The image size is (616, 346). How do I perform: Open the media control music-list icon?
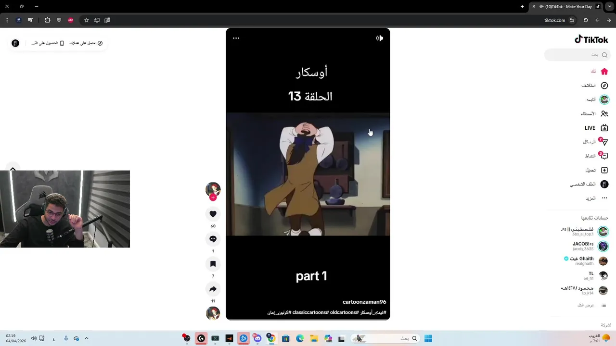pyautogui.click(x=30, y=20)
